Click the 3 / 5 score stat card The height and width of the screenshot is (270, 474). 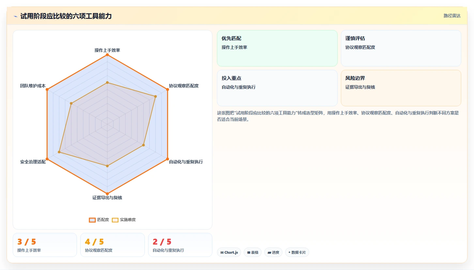(45, 245)
